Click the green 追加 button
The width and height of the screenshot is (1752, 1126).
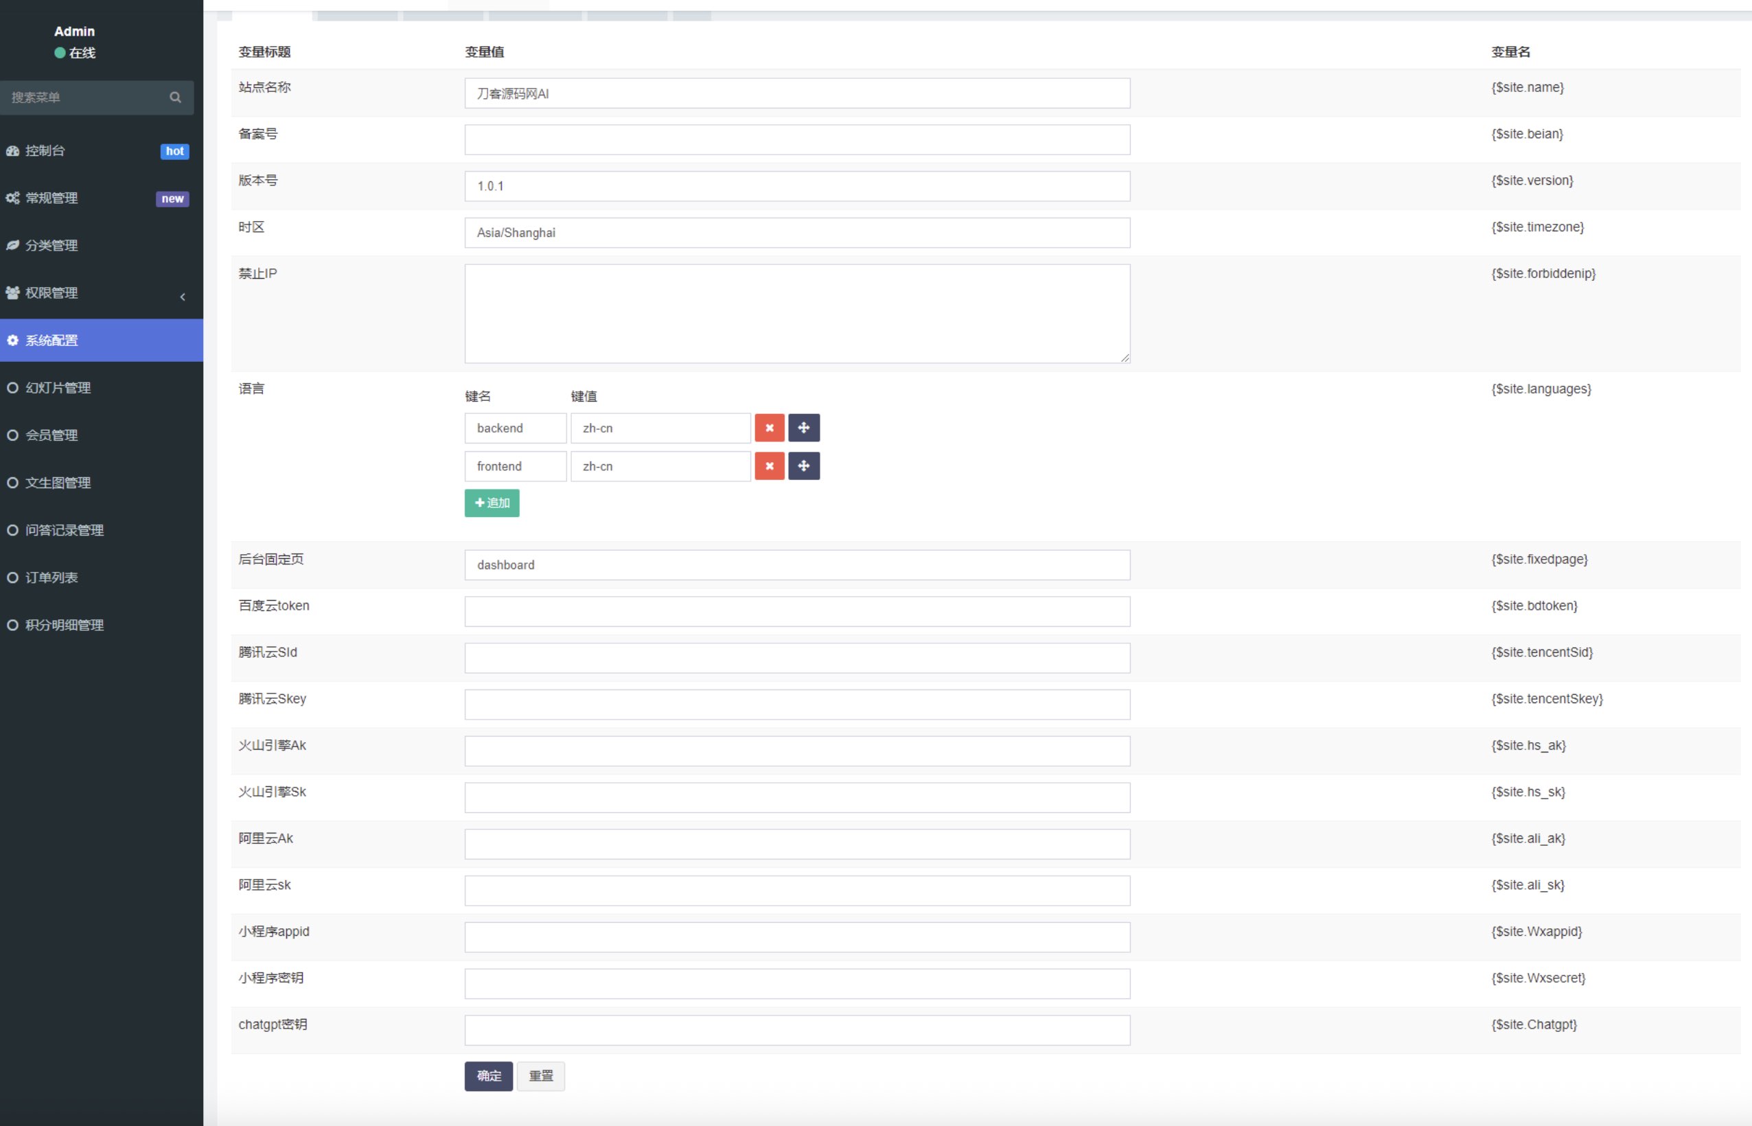tap(492, 503)
